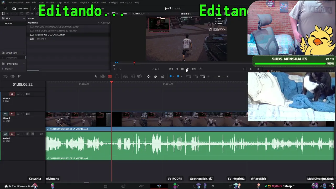Lock the Audio 1 track
This screenshot has width=336, height=189.
(x=18, y=134)
